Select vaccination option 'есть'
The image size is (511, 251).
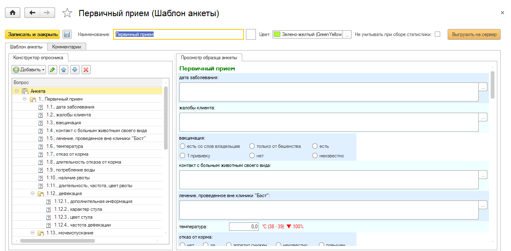coord(315,146)
